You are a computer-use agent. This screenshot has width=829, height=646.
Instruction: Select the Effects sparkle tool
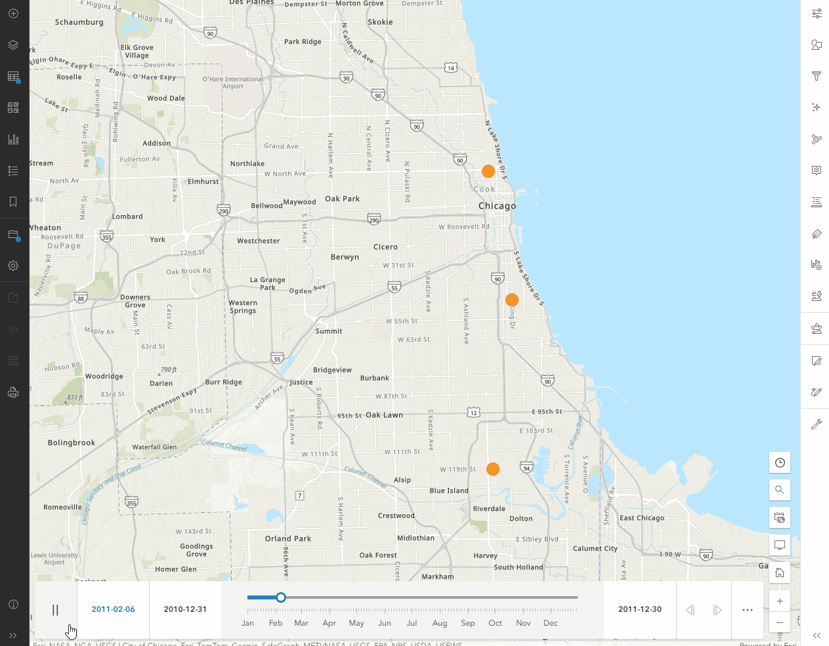click(x=816, y=107)
